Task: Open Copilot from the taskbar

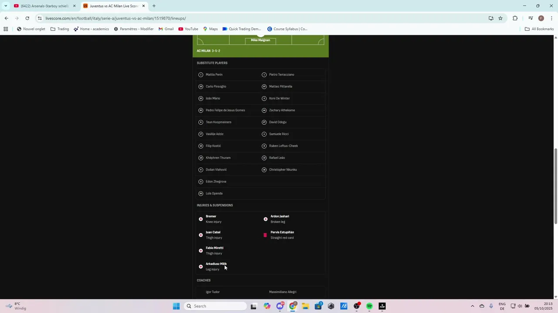Action: 267,306
